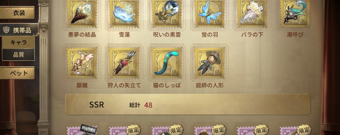Click the 総計 48 total count
Viewport: 340px width, 135px height.
[141, 105]
